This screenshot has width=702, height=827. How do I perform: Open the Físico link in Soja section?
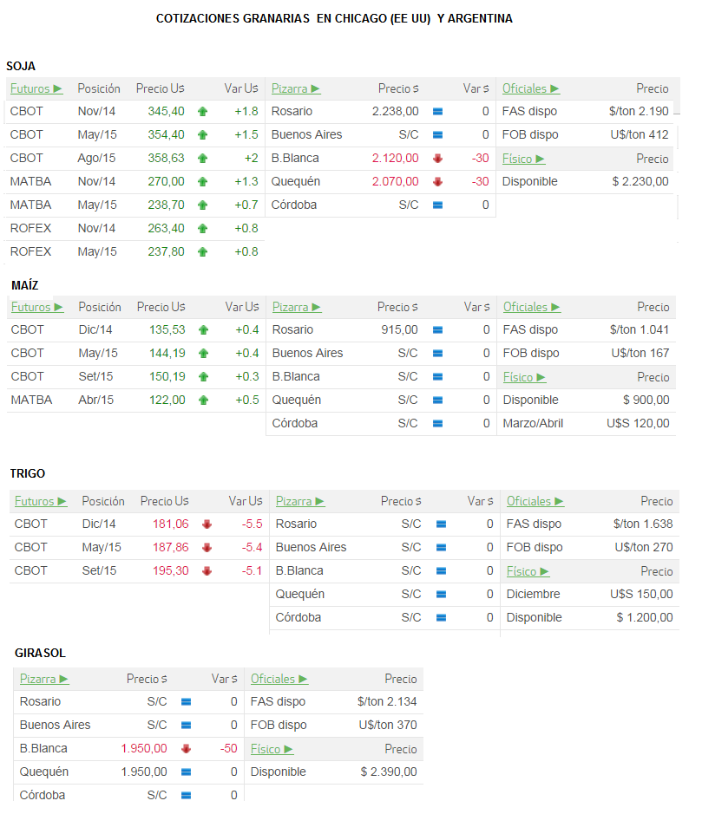(x=523, y=159)
